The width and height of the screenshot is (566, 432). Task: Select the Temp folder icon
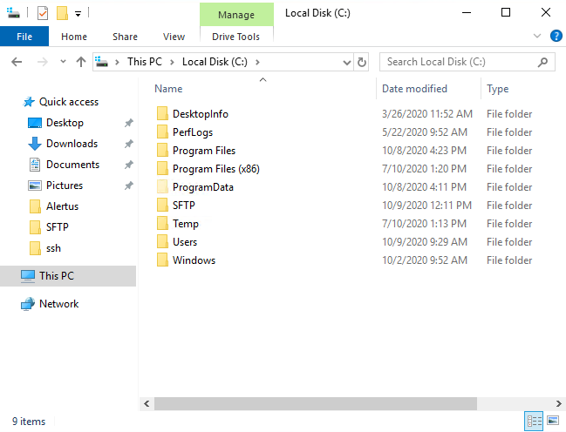coord(162,223)
